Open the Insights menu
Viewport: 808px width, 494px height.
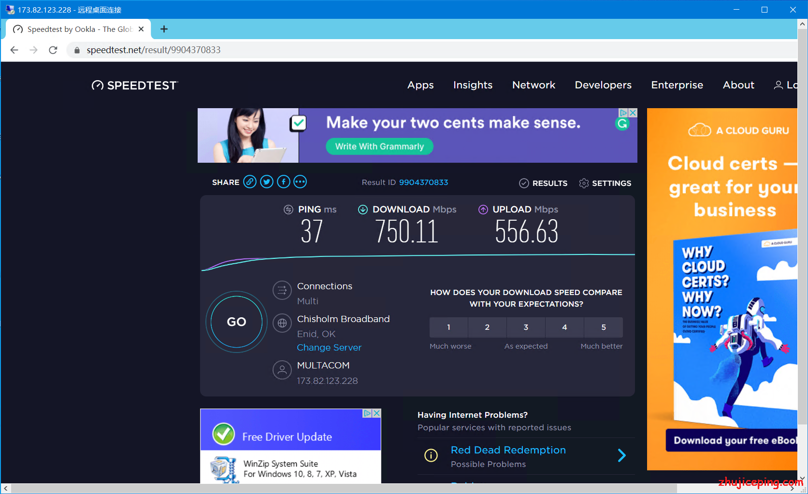point(473,85)
